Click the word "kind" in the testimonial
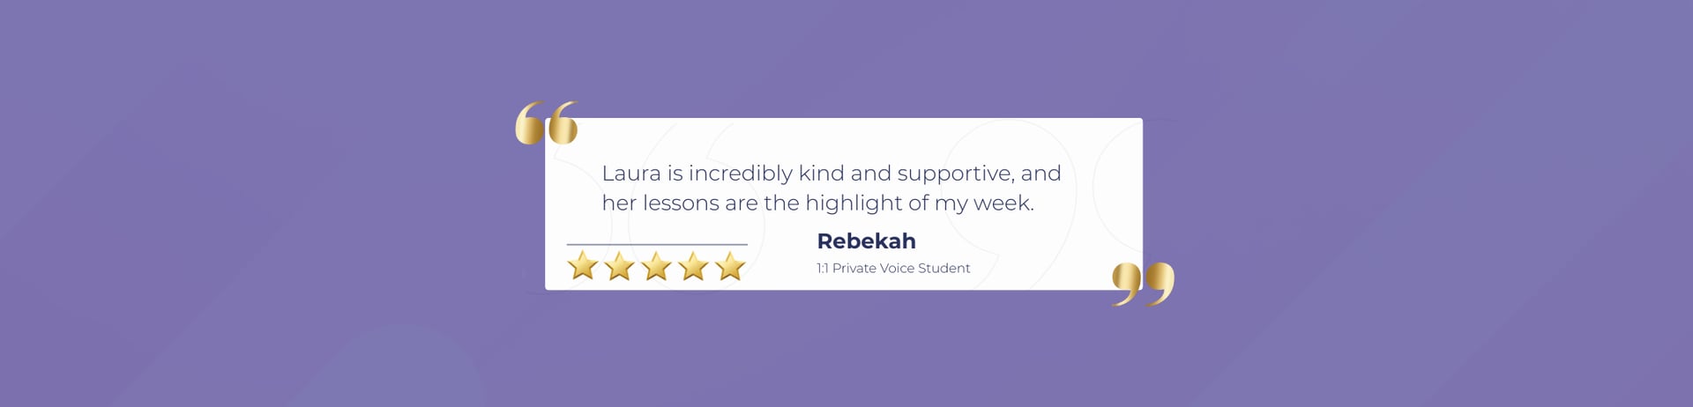The width and height of the screenshot is (1693, 407). pos(821,174)
